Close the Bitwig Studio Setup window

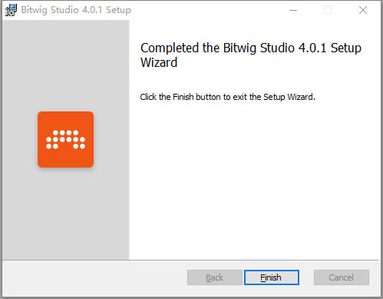coord(363,10)
